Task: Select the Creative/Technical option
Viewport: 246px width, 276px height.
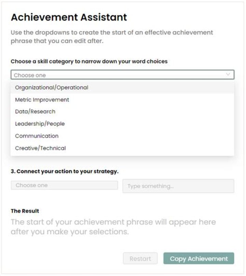Action: click(x=41, y=148)
